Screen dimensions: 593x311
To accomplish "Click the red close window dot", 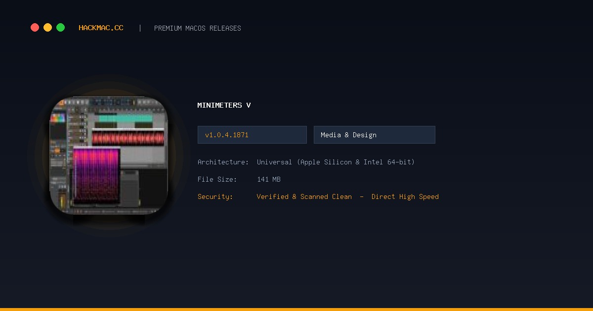I will tap(35, 28).
